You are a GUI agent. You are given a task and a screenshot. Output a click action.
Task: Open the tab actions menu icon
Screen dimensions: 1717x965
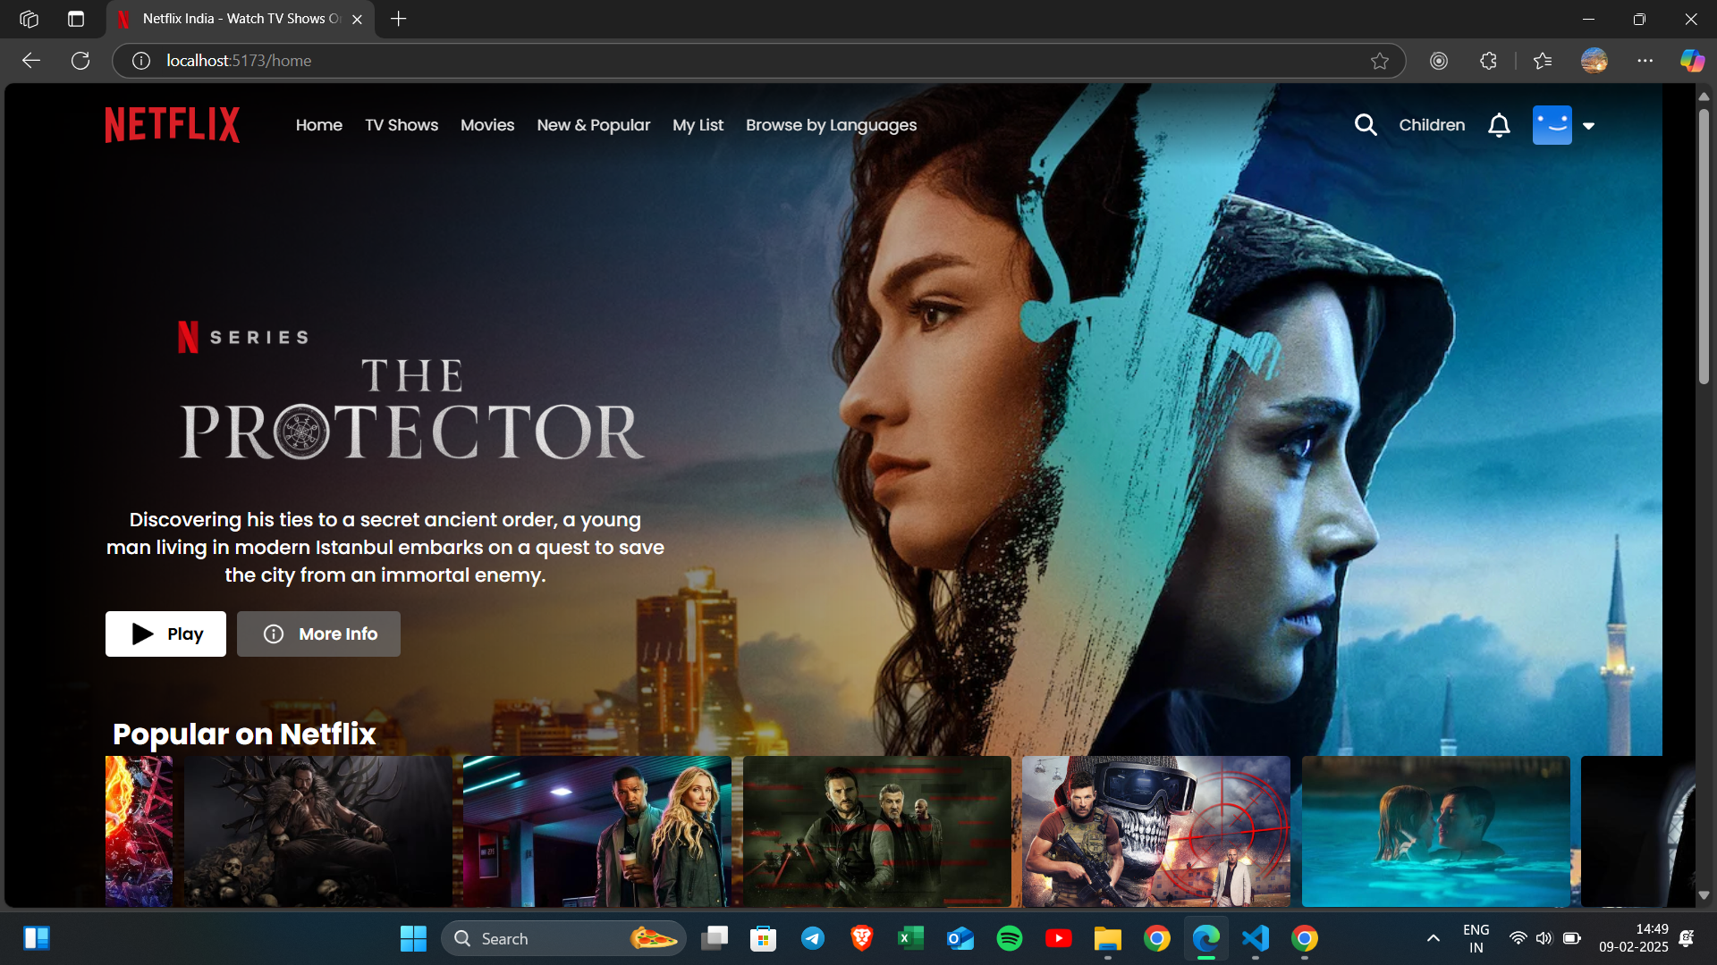76,19
